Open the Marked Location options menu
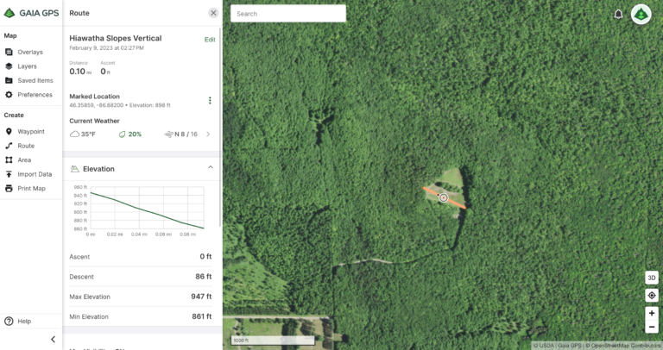Screen dimensions: 663x350 click(210, 101)
